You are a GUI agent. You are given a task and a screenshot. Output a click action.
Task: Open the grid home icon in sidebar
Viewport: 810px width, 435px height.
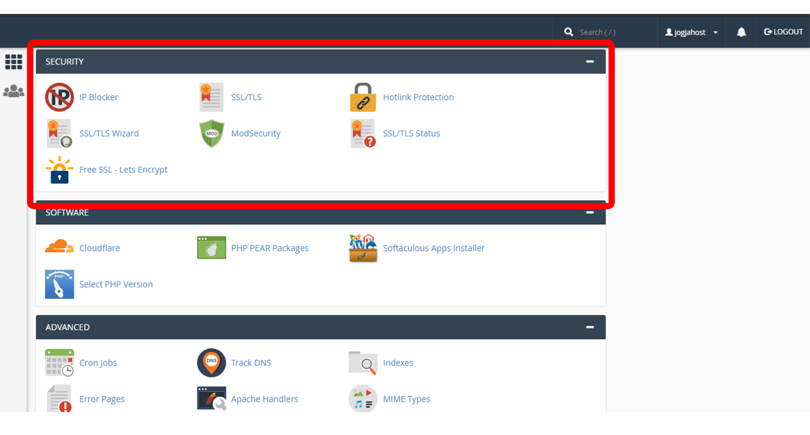tap(14, 62)
